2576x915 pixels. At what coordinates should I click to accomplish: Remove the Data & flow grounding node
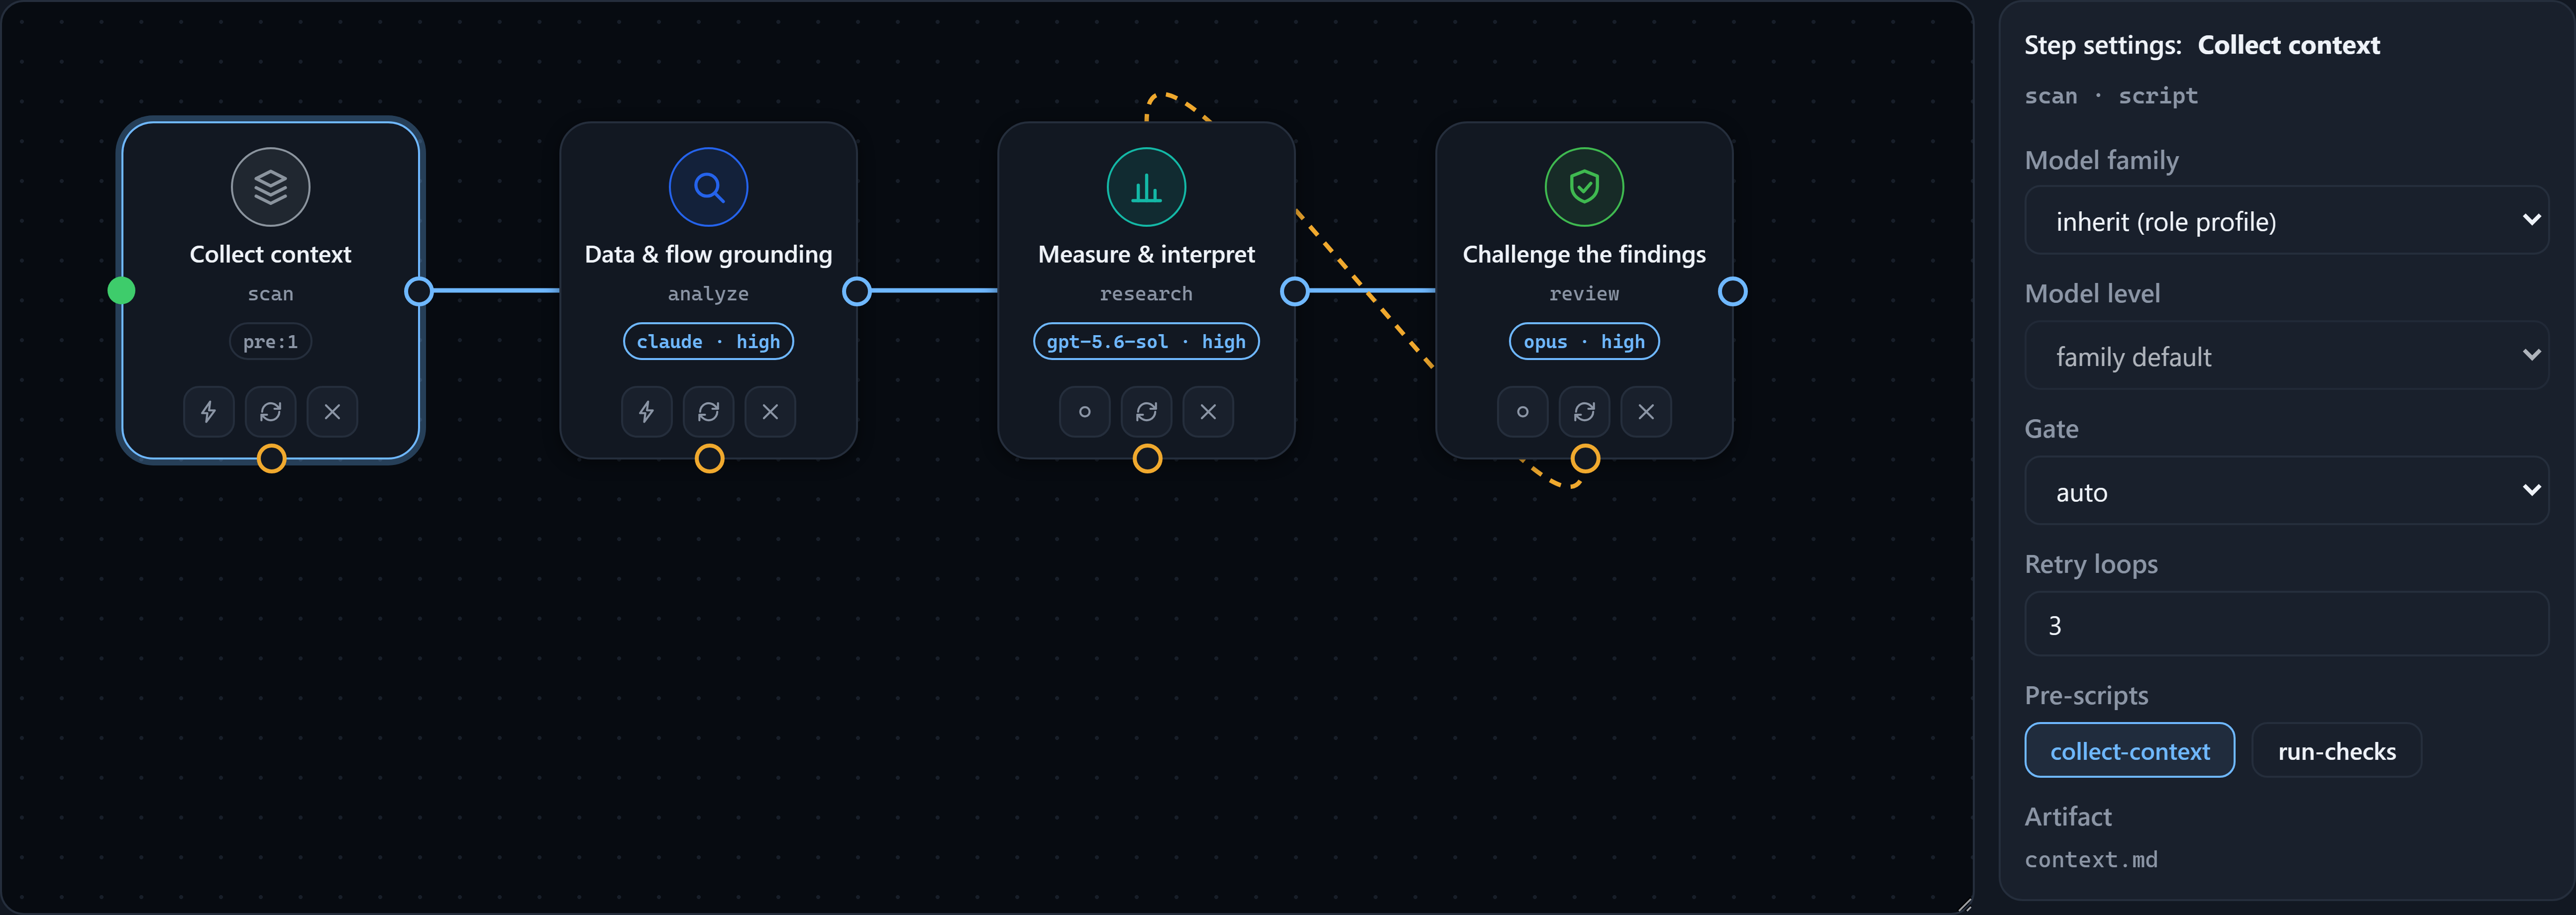(x=770, y=412)
